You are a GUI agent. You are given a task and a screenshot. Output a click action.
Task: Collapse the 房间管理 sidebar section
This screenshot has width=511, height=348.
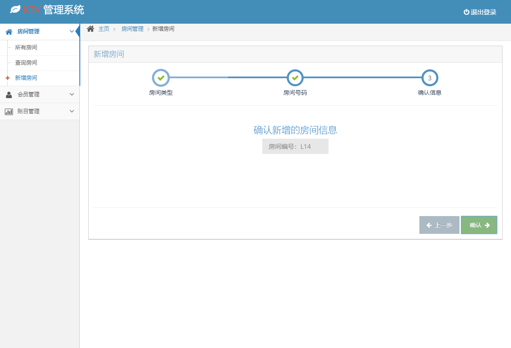72,31
